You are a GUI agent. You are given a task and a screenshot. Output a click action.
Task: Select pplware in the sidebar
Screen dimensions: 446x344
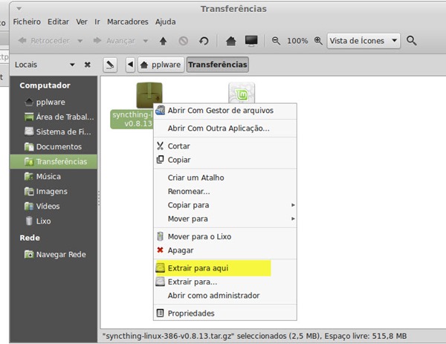54,102
